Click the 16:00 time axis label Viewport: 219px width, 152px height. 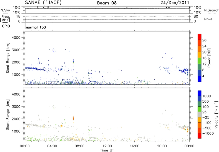pyautogui.click(x=134, y=146)
